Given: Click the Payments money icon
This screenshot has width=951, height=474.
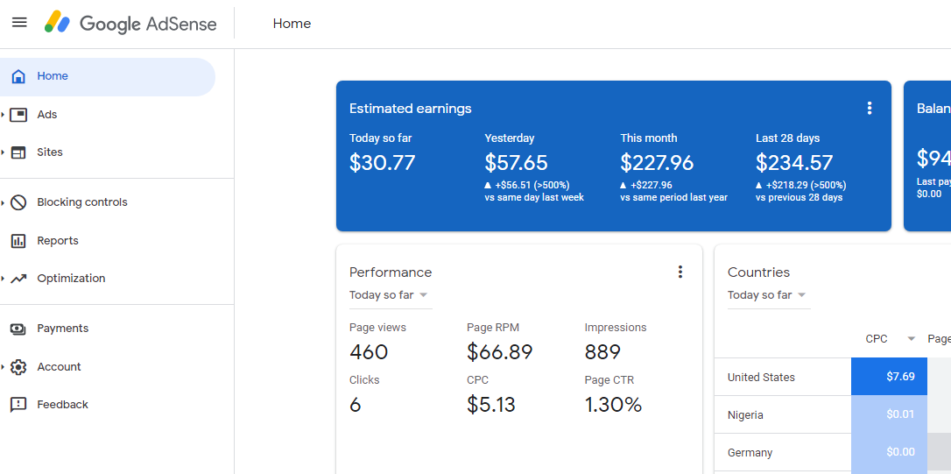Looking at the screenshot, I should [18, 329].
